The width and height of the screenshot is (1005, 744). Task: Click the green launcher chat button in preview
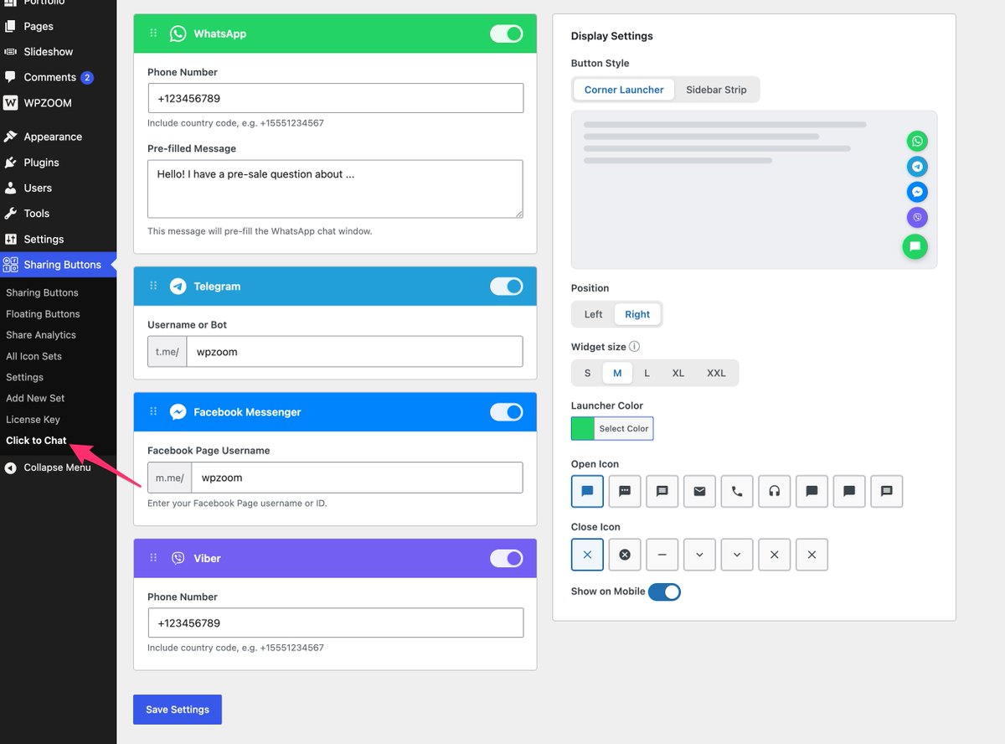coord(915,246)
